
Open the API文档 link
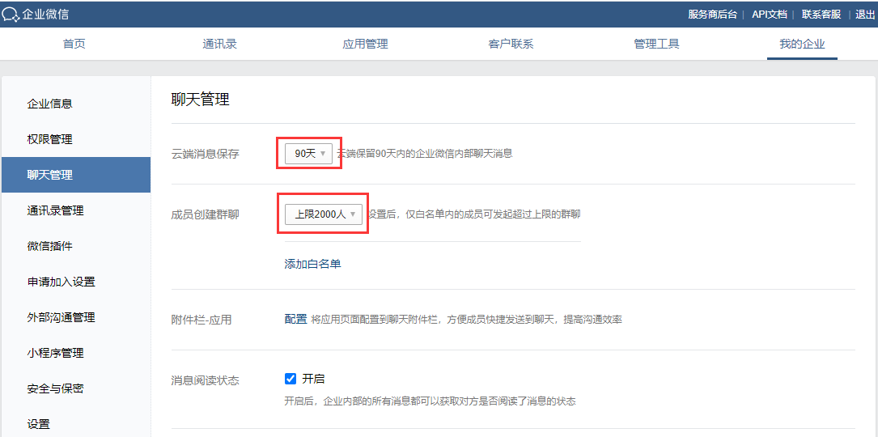(x=769, y=15)
